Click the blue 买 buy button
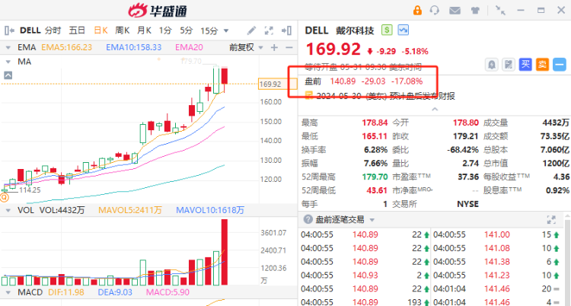Image resolution: width=571 pixels, height=306 pixels. 525,65
